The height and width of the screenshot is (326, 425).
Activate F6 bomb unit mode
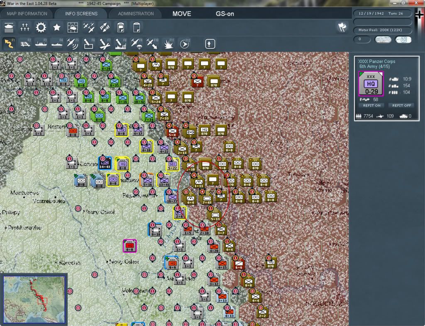89,44
